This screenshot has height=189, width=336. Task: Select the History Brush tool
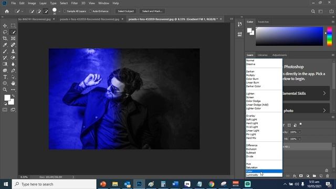coord(5,58)
